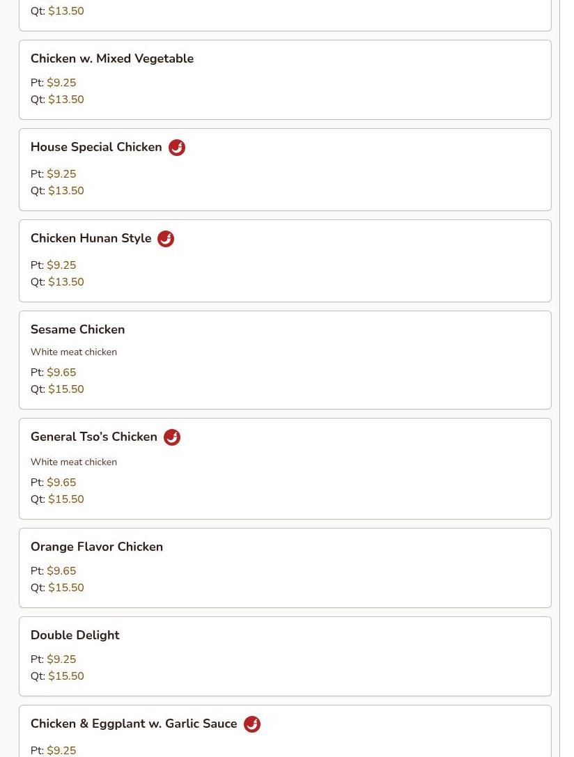Click the spicy icon next to General Tso's Chicken

tap(172, 437)
